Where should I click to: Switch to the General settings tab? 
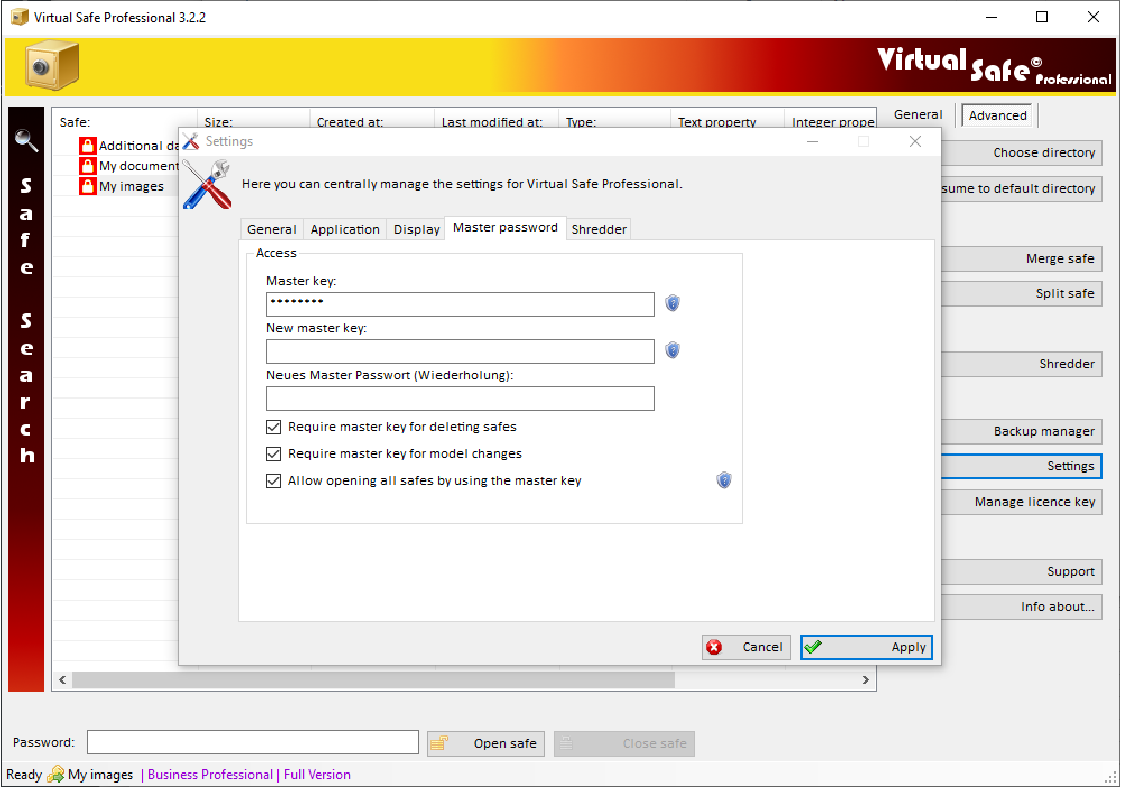(x=272, y=229)
